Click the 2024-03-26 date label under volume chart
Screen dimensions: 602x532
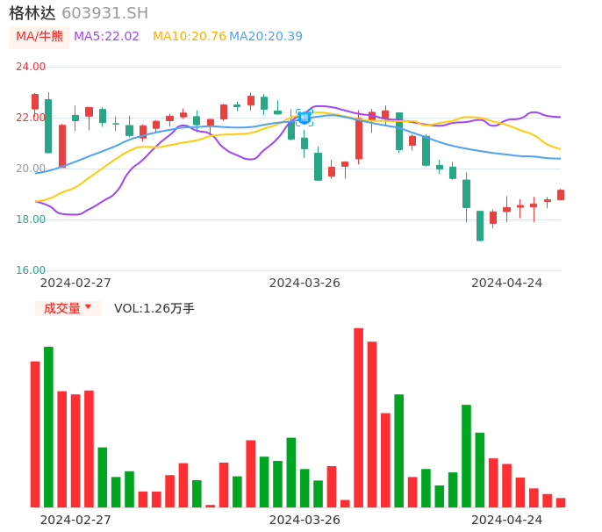click(305, 520)
